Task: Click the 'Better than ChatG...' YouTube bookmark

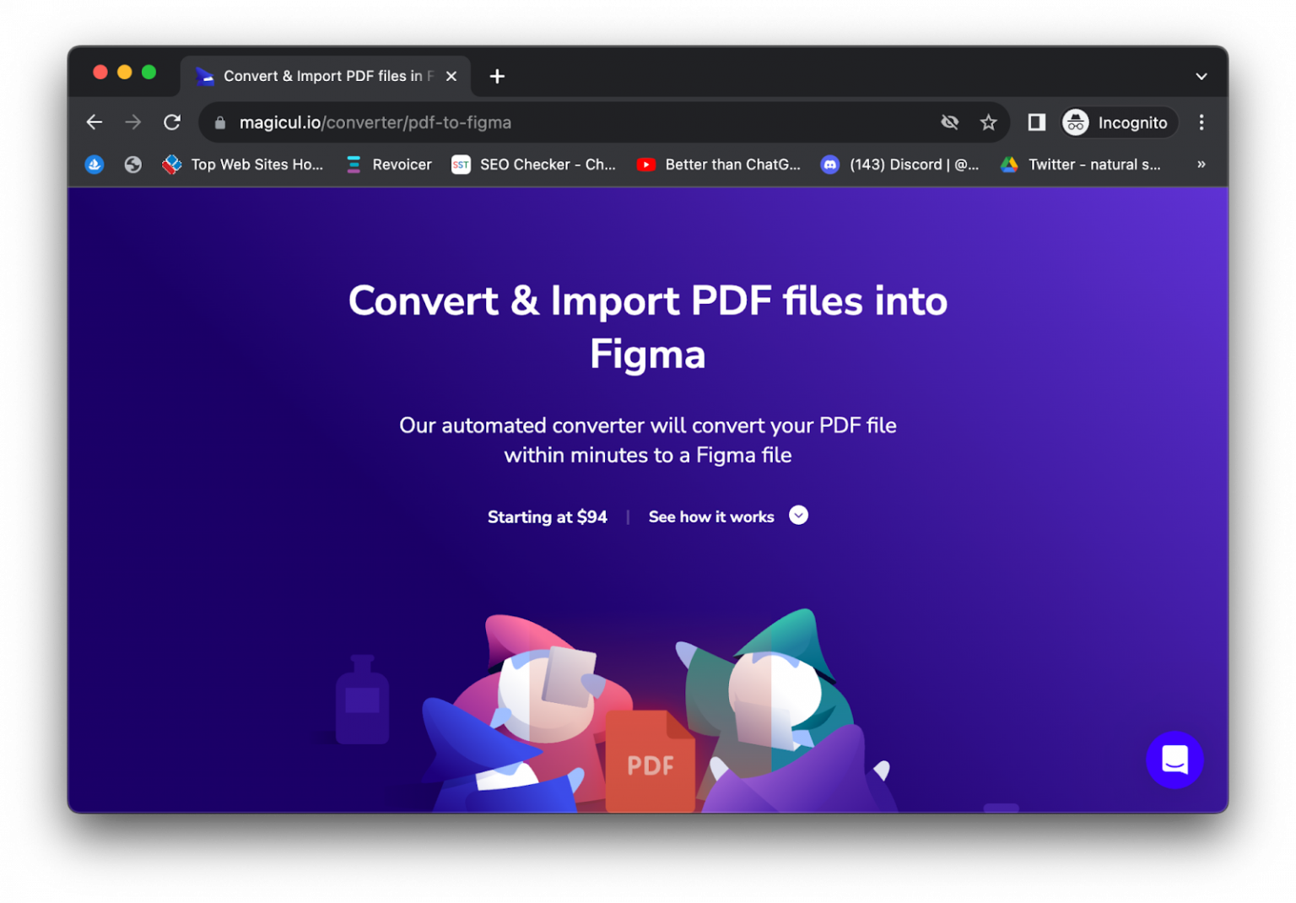Action: 719,164
